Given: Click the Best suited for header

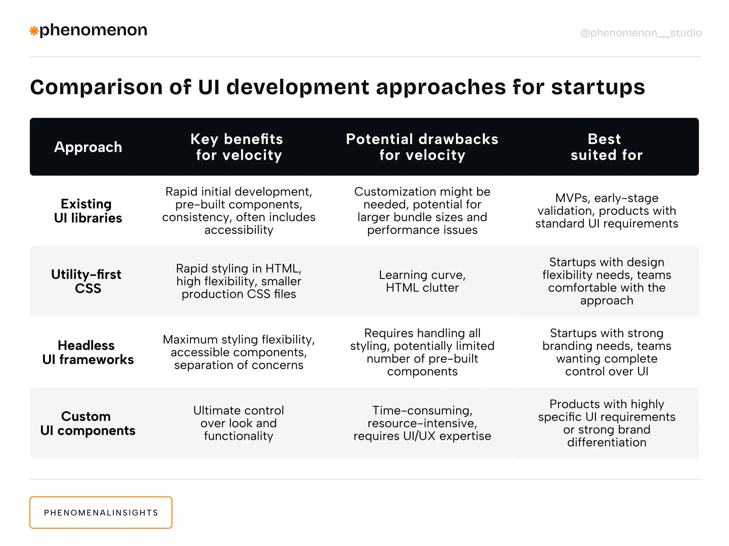Looking at the screenshot, I should coord(606,147).
